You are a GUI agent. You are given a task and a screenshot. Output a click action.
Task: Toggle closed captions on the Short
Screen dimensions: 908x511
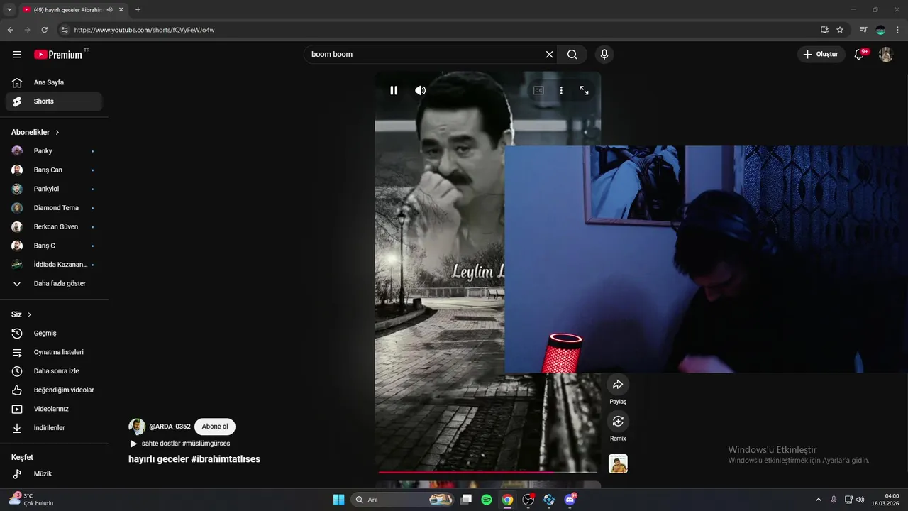pyautogui.click(x=538, y=90)
